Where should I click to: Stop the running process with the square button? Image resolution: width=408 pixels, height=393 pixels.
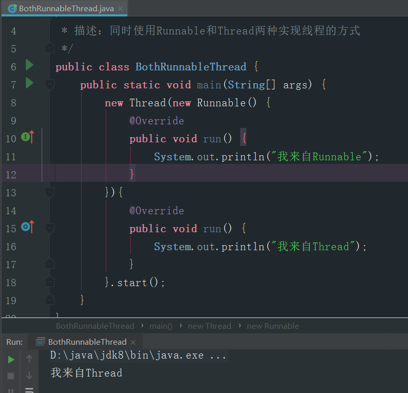click(x=11, y=376)
